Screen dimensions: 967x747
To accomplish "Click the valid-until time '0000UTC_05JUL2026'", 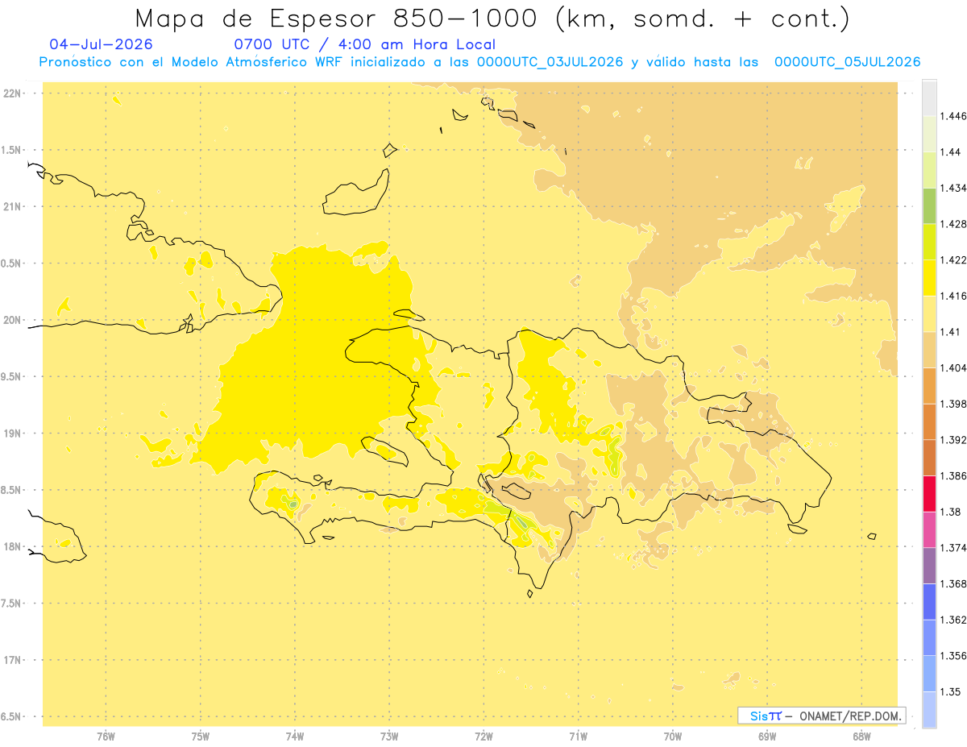I will click(848, 62).
